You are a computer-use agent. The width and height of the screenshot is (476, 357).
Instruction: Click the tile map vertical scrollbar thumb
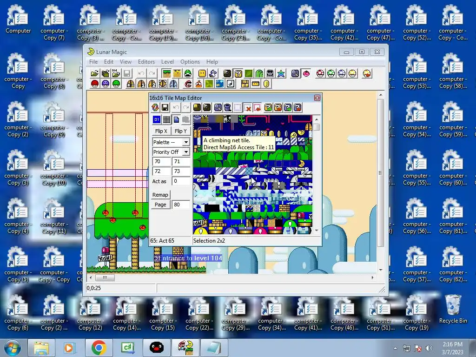pos(317,127)
